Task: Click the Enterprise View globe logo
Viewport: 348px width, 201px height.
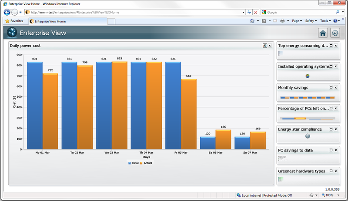Action: pyautogui.click(x=12, y=33)
